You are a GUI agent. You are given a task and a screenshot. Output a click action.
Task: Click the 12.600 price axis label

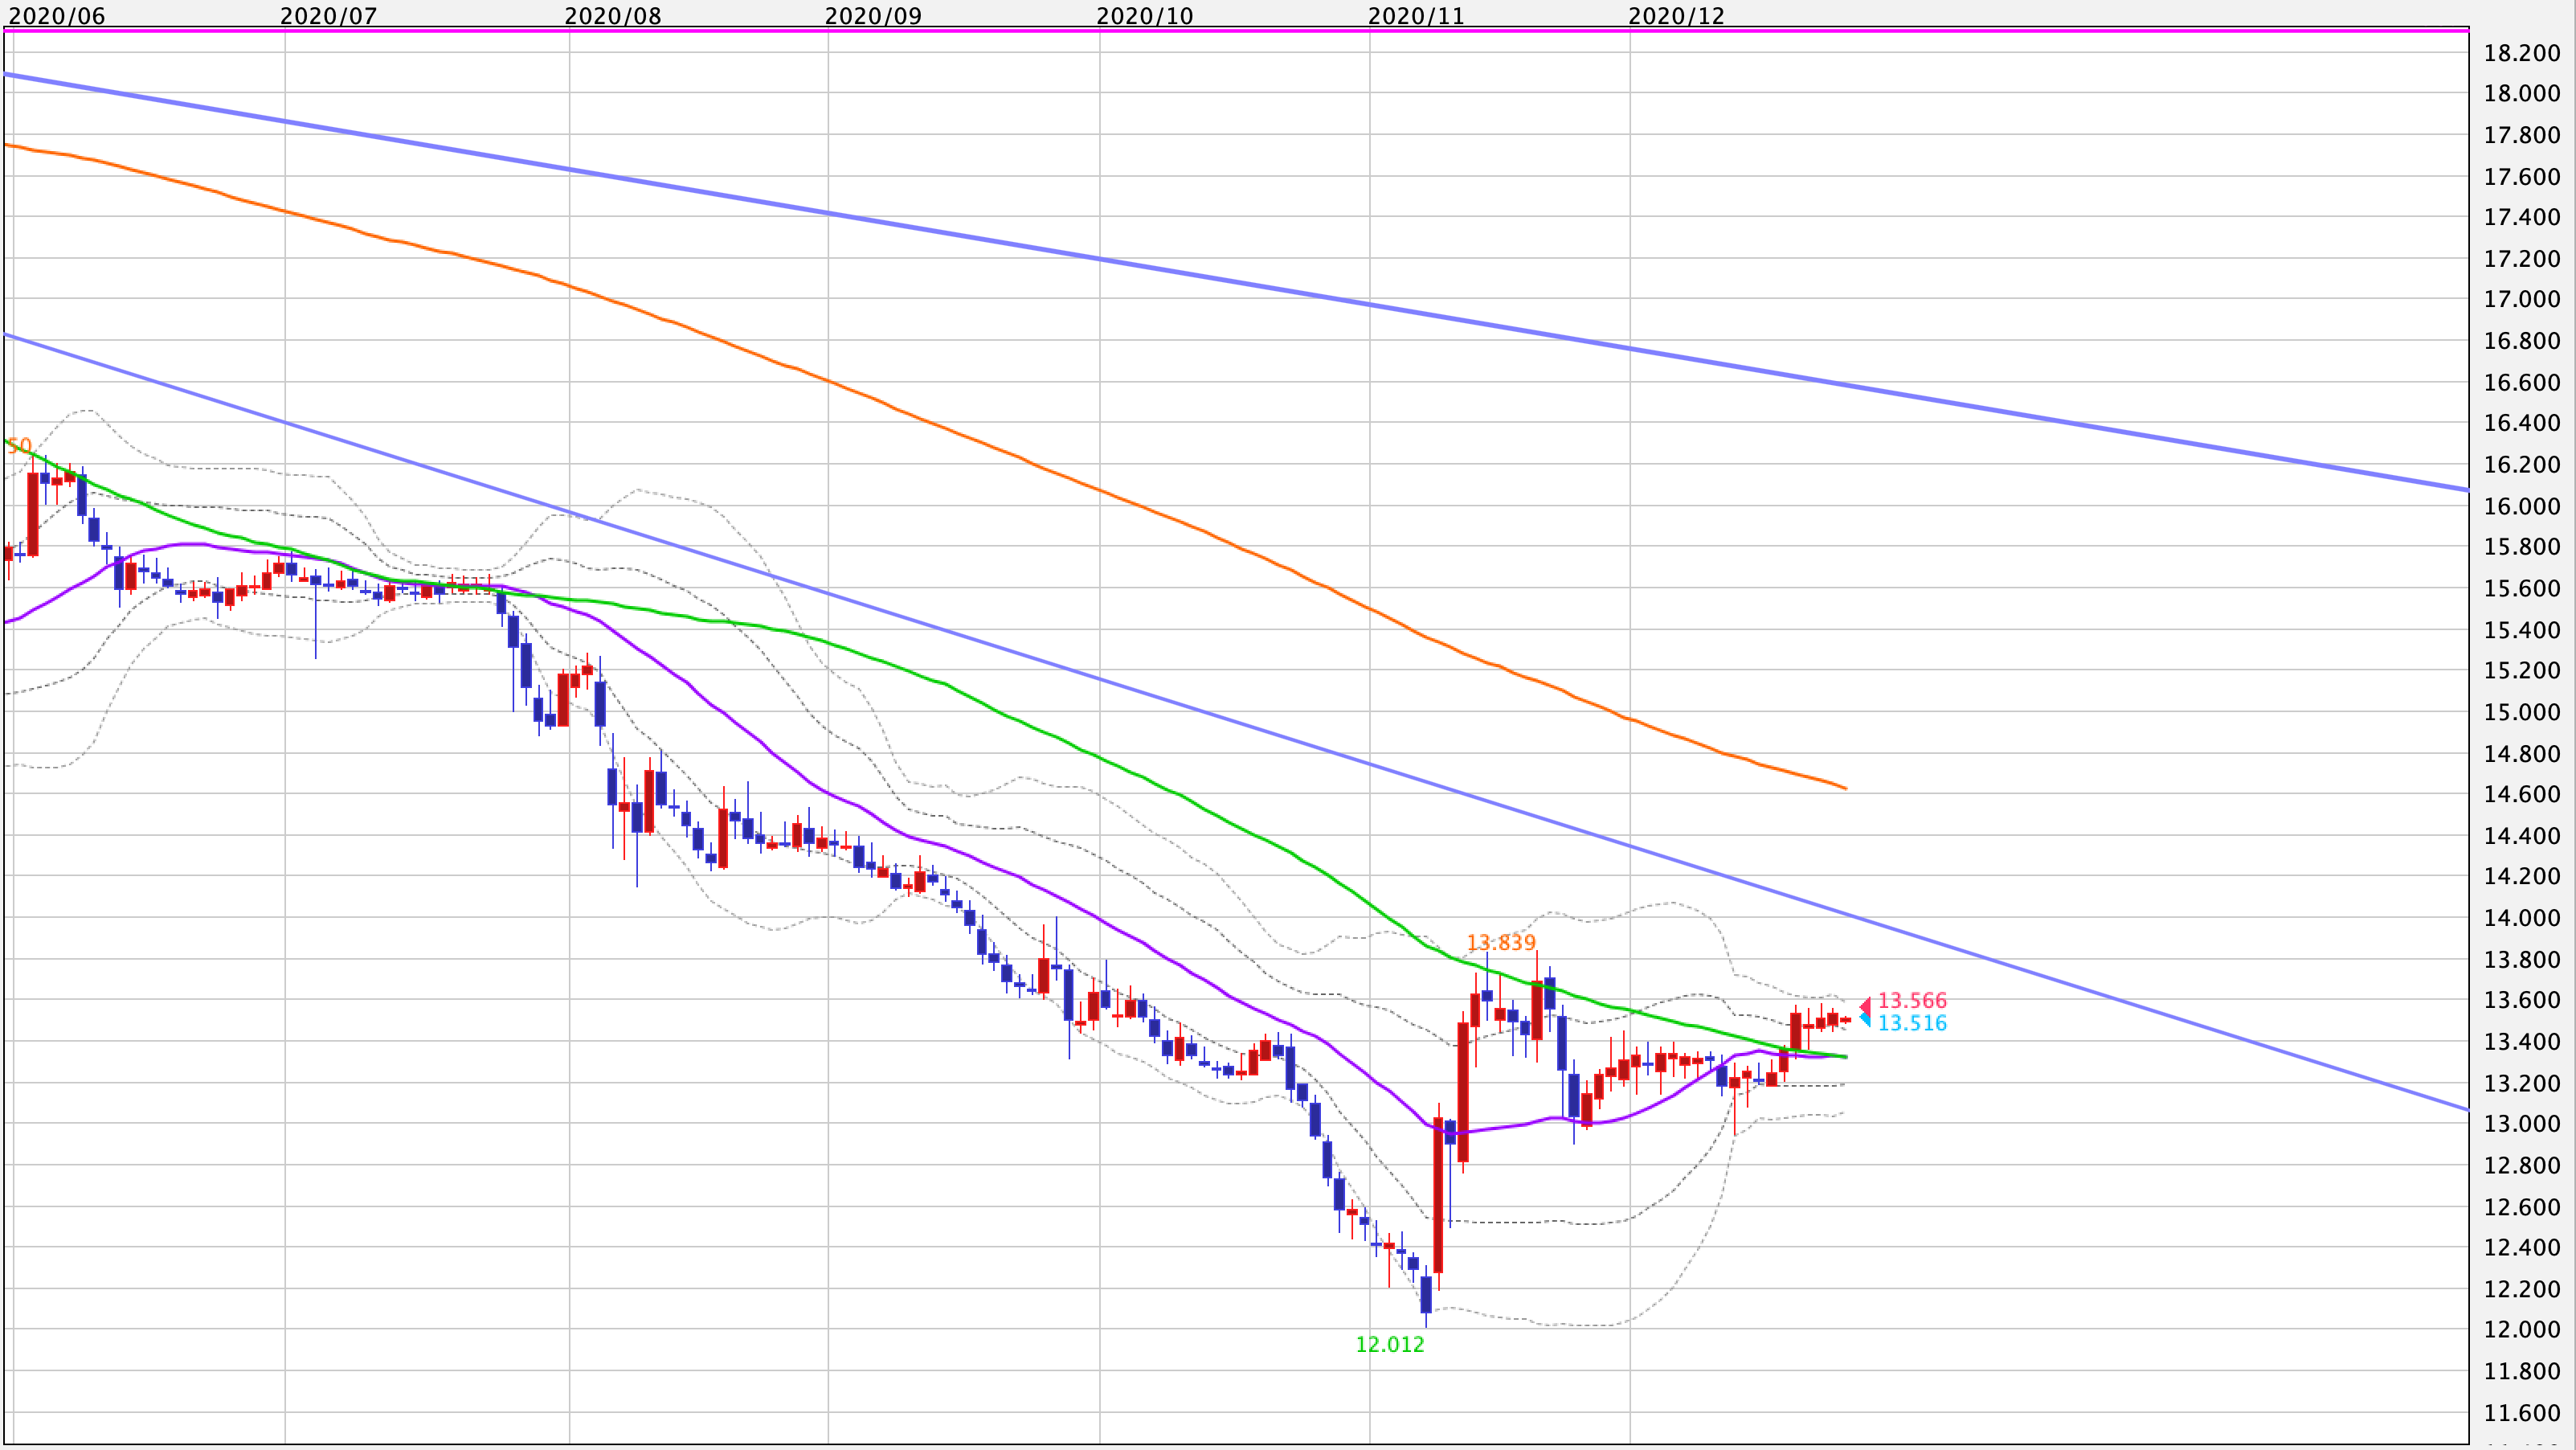(x=2522, y=1208)
